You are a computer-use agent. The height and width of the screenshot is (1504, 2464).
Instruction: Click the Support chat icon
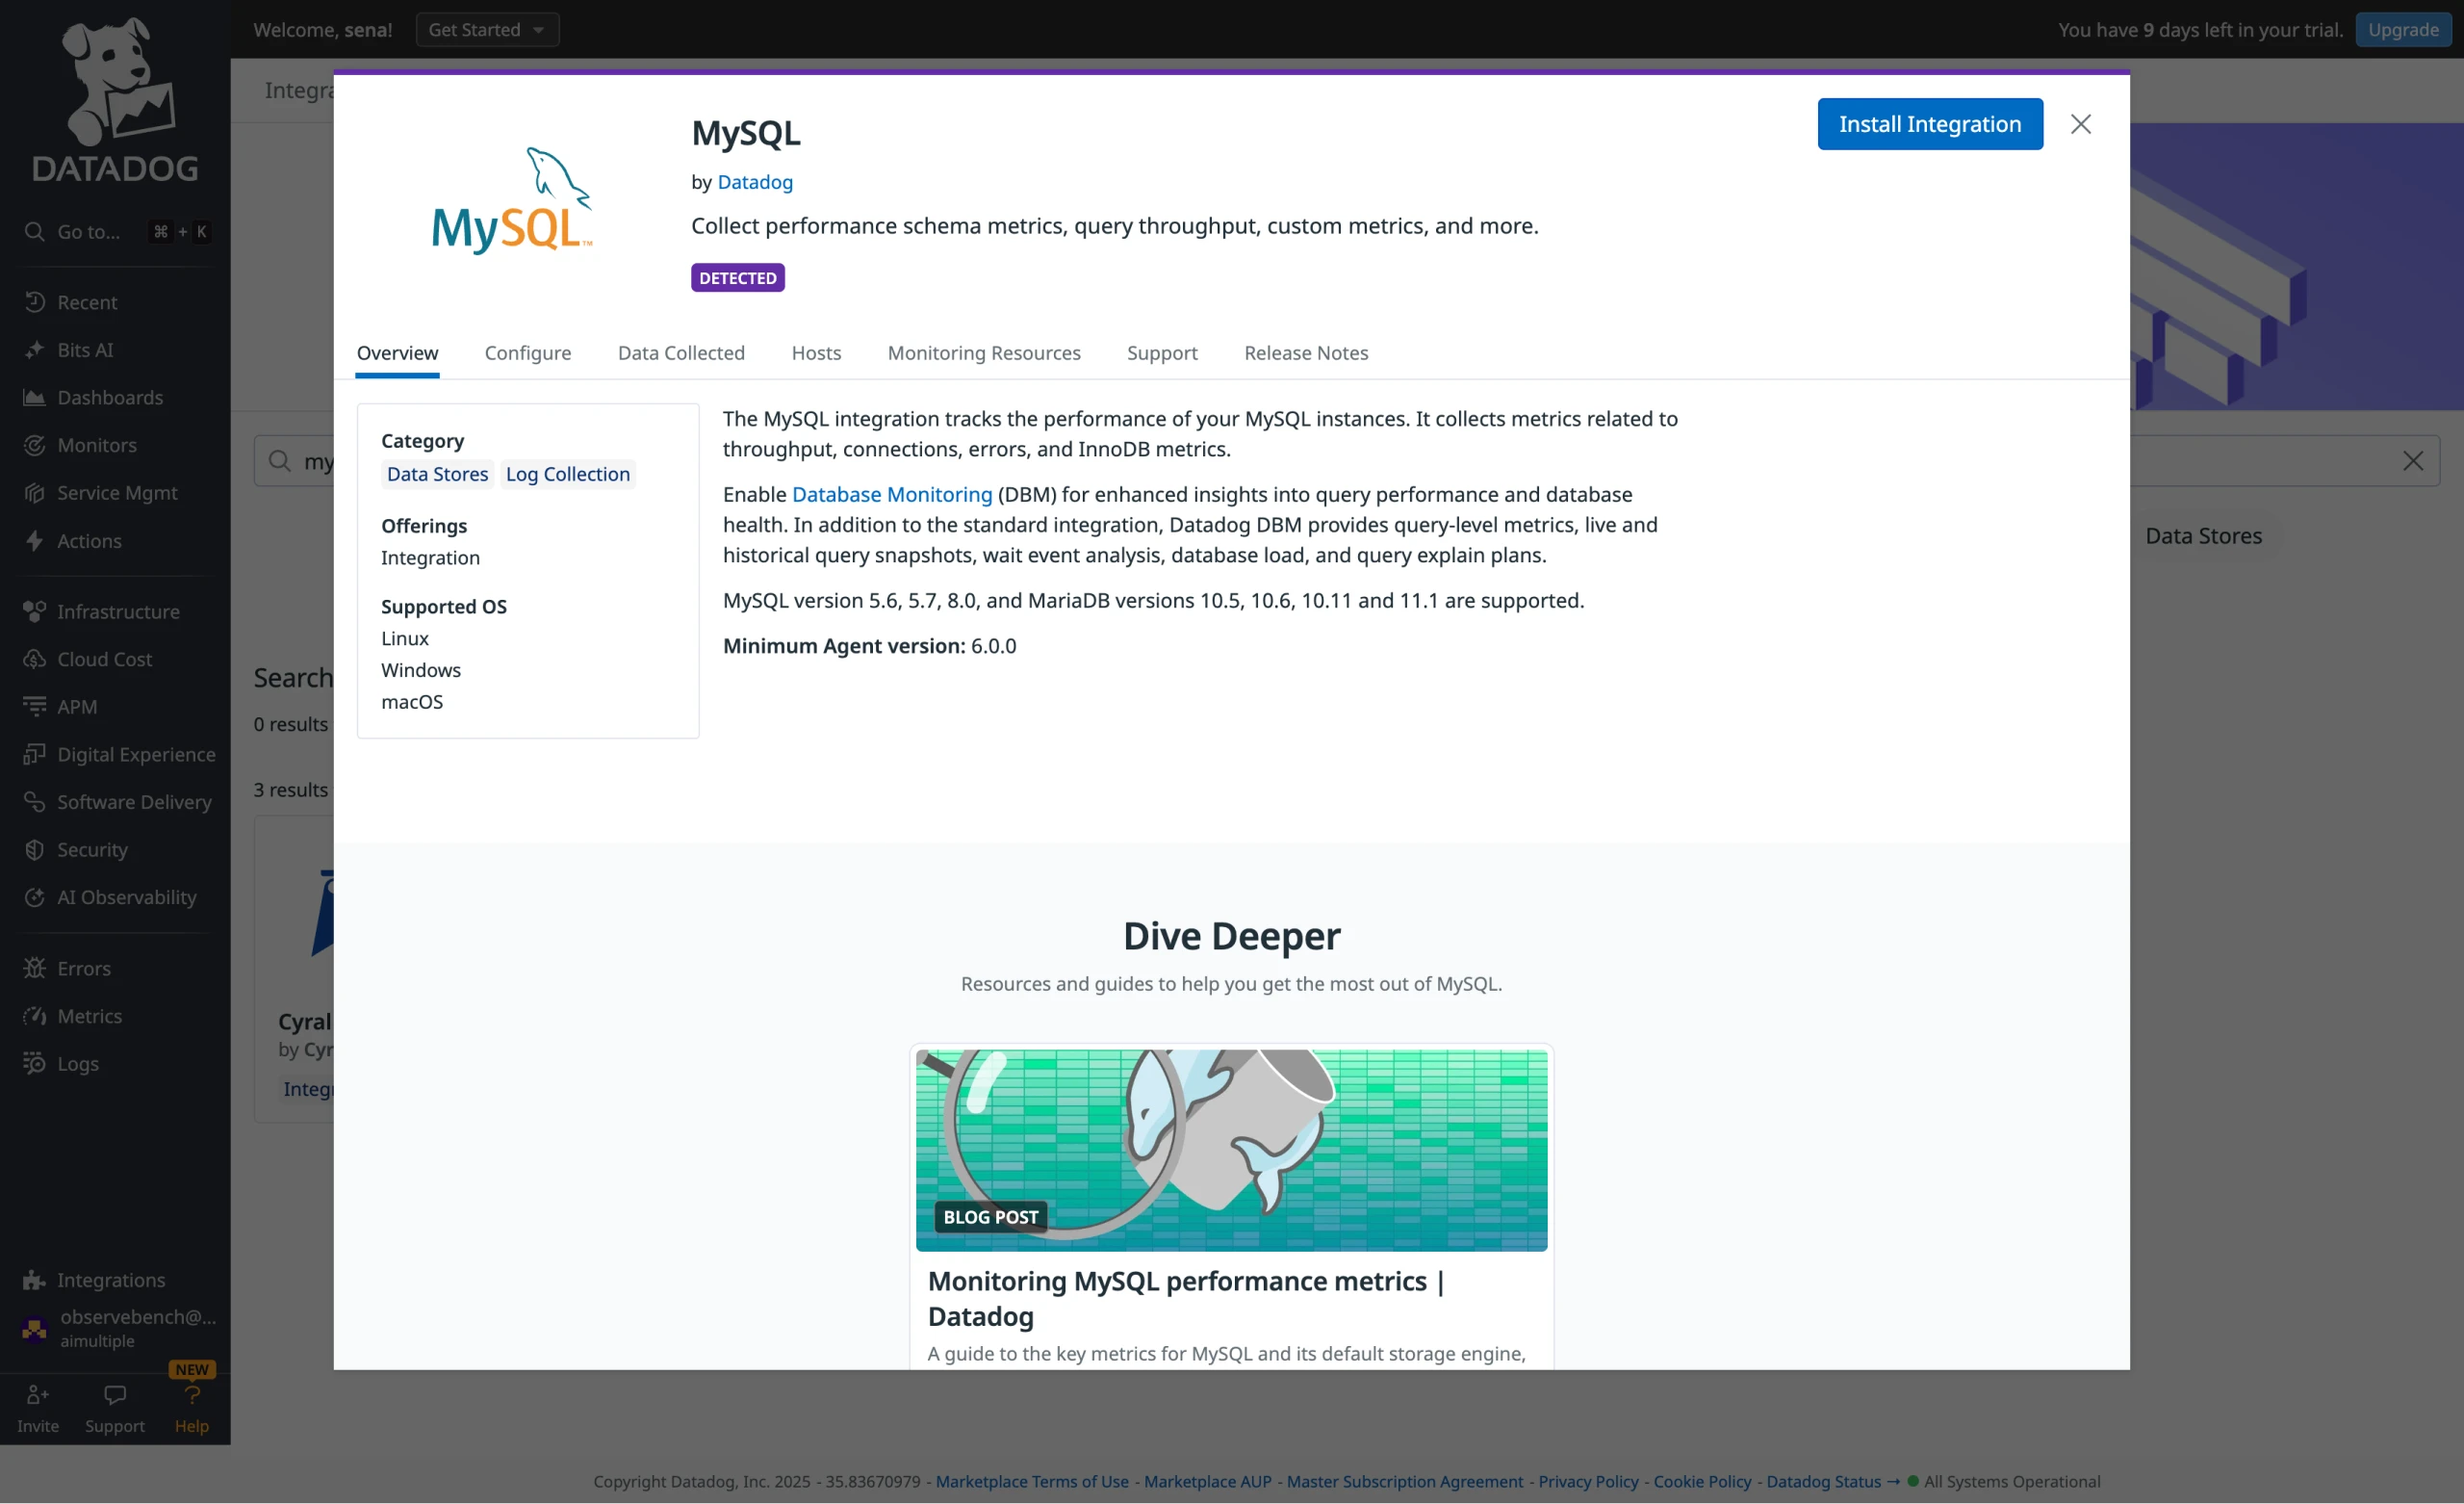click(115, 1395)
